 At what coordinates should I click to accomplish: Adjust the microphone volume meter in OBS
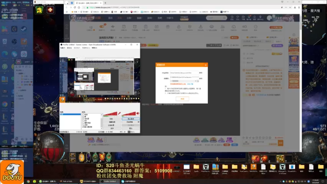click(x=110, y=114)
